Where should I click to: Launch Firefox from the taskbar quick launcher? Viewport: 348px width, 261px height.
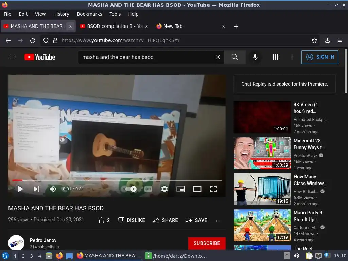pos(59,256)
